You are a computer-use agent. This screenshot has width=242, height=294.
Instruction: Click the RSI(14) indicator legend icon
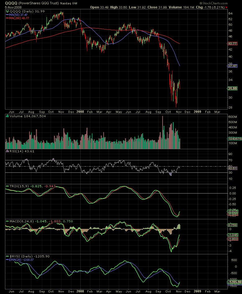tap(7, 151)
